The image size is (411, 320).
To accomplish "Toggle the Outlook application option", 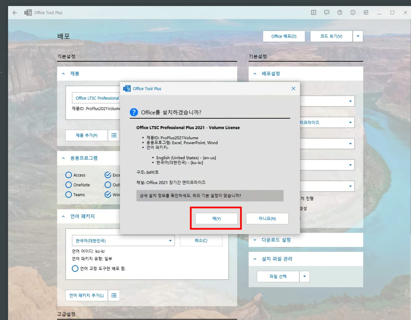I will click(112, 185).
